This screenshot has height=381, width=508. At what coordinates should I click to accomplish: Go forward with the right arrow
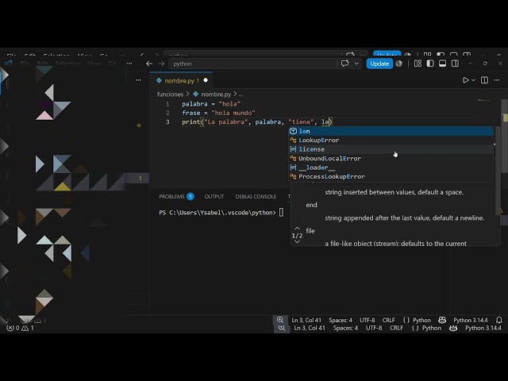tap(161, 63)
